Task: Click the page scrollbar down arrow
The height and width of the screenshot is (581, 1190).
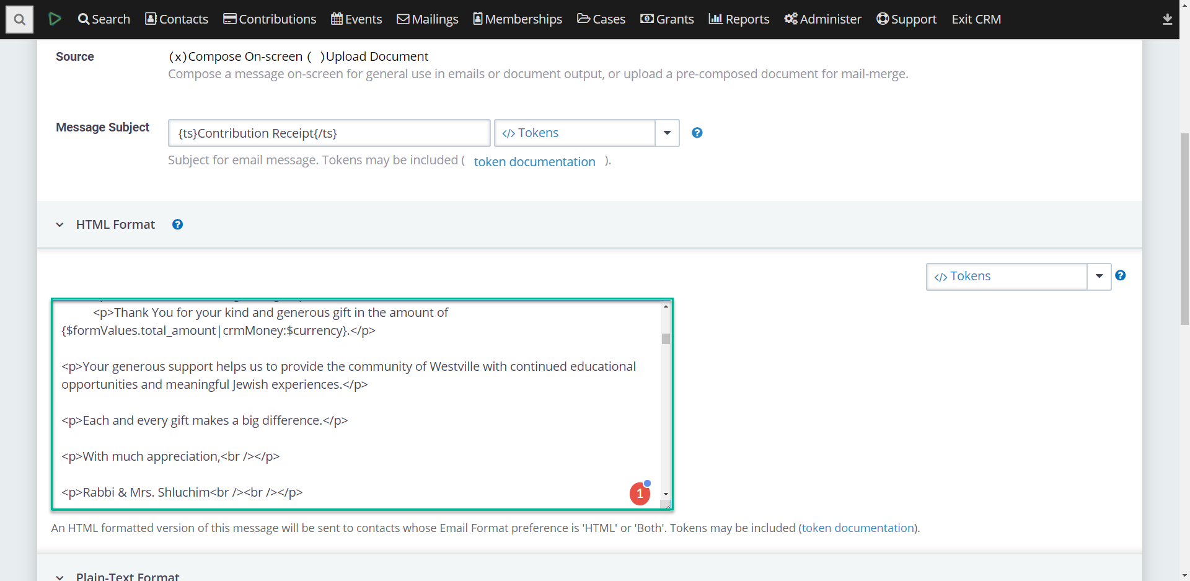Action: [x=1184, y=575]
